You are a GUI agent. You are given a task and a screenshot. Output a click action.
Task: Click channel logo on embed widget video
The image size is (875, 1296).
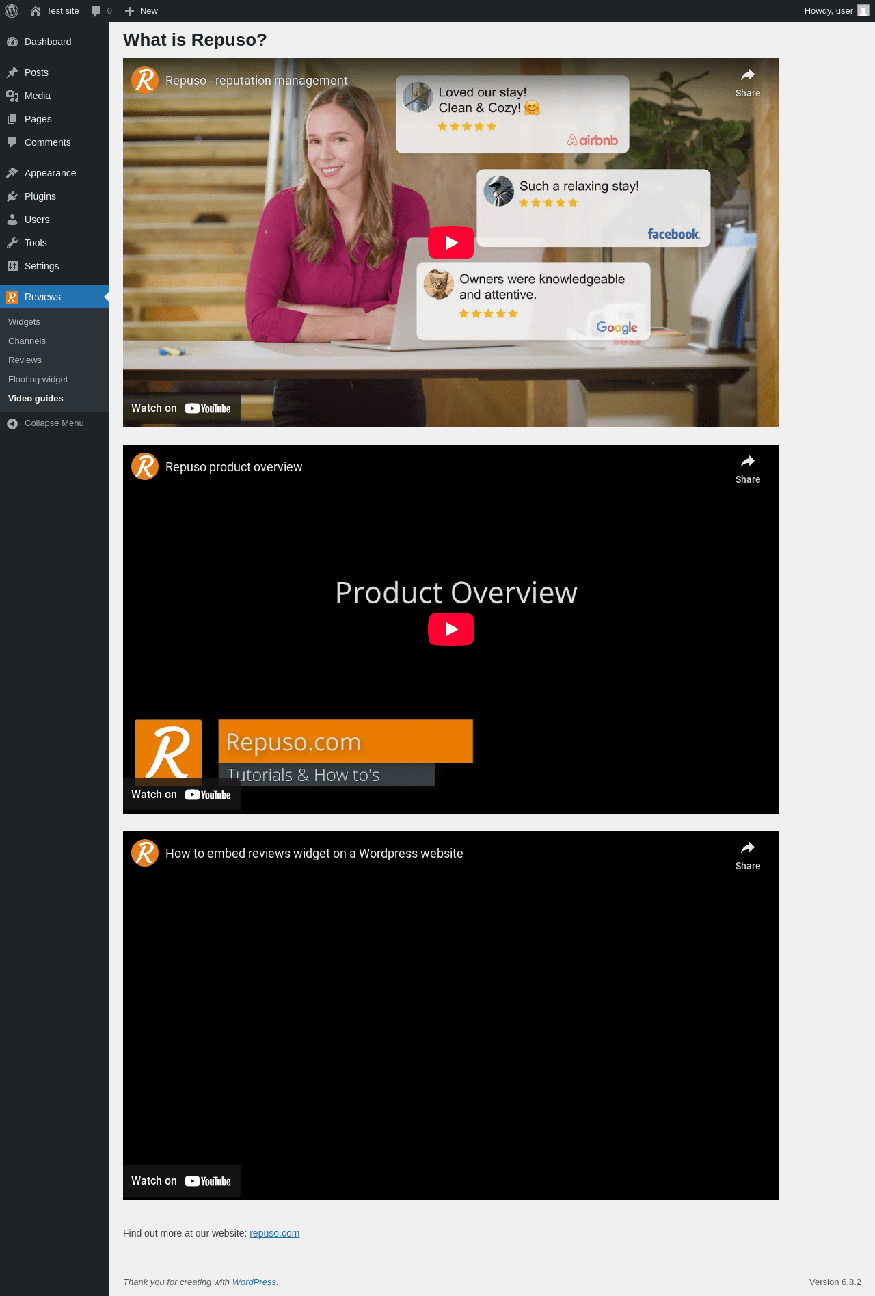pyautogui.click(x=145, y=853)
